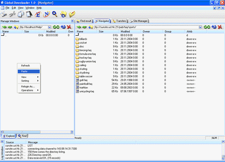Image resolution: width=225 pixels, height=162 pixels.
Task: Click the magnifier Find toolbar icon
Action: coord(55,14)
